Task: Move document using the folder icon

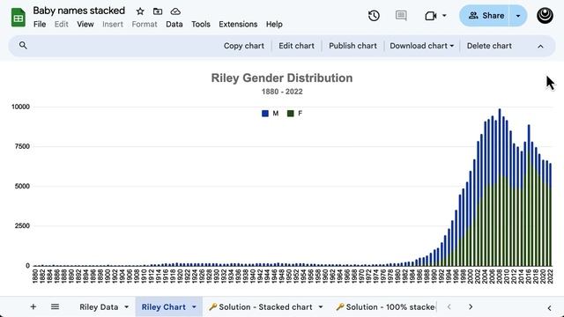Action: tap(158, 11)
